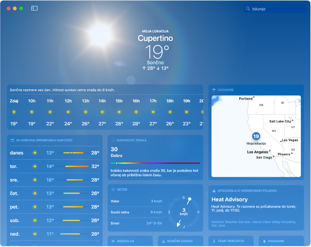Click the Indeks UV sun icon
Screen dimensions: 311x247
(x=113, y=241)
